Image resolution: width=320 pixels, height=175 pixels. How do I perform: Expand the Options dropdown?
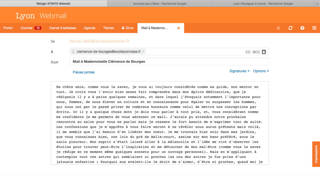pyautogui.click(x=261, y=71)
